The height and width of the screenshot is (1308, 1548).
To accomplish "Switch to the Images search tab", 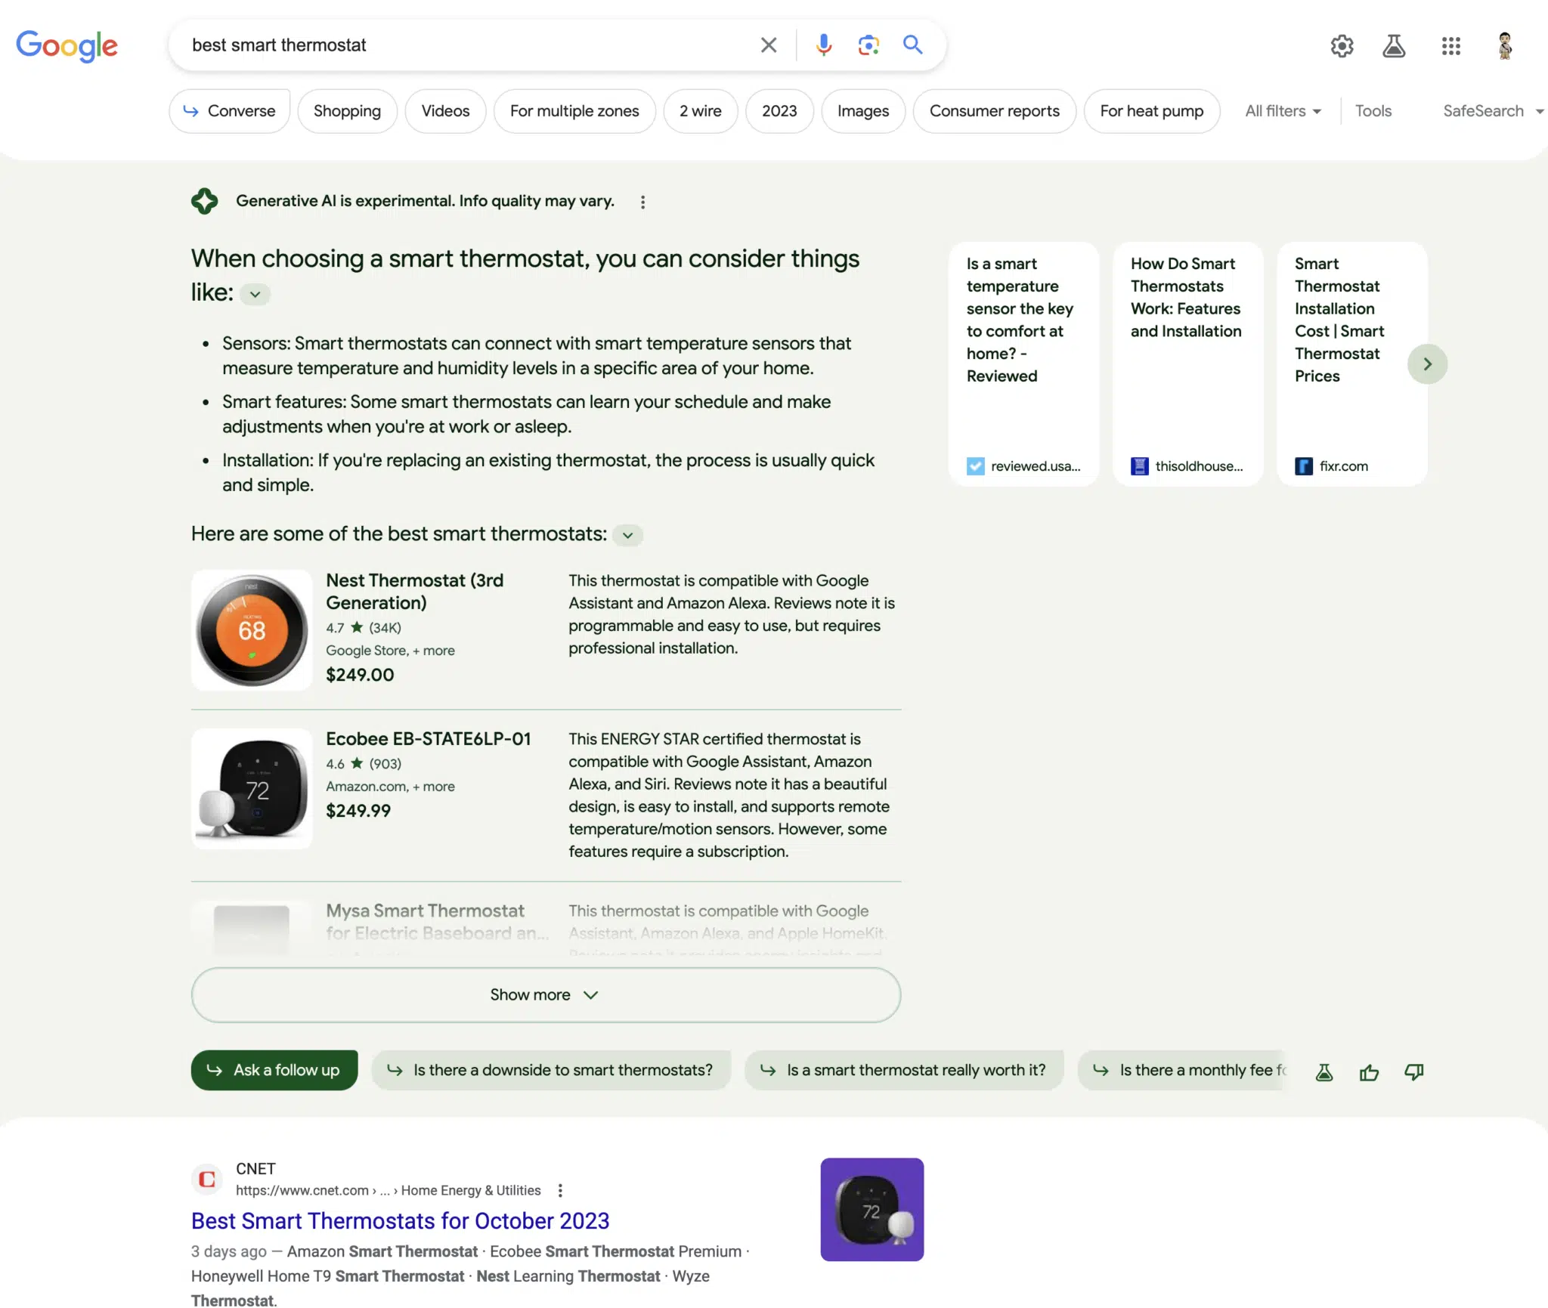I will (x=862, y=111).
